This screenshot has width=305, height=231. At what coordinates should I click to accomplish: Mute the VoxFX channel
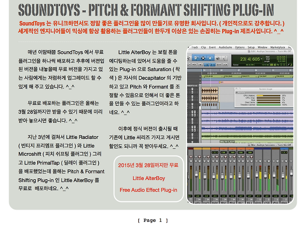(208, 161)
